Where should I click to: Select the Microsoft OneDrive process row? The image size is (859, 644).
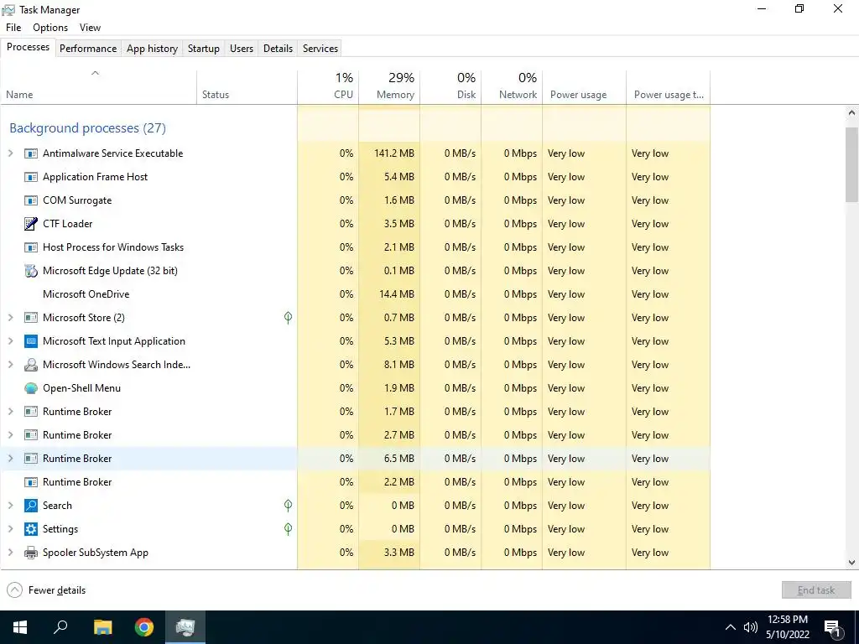tap(355, 294)
